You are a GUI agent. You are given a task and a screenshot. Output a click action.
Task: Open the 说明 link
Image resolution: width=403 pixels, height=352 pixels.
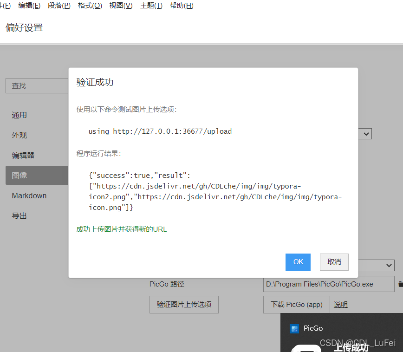(x=340, y=305)
